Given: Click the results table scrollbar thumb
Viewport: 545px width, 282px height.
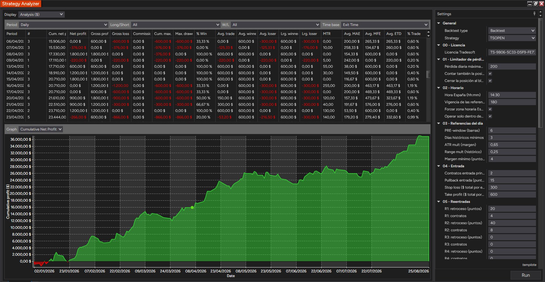Looking at the screenshot, I should click(429, 74).
